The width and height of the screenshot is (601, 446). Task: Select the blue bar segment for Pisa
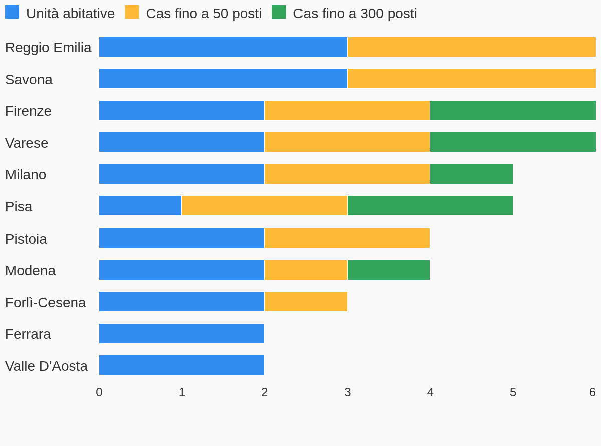[x=140, y=206]
